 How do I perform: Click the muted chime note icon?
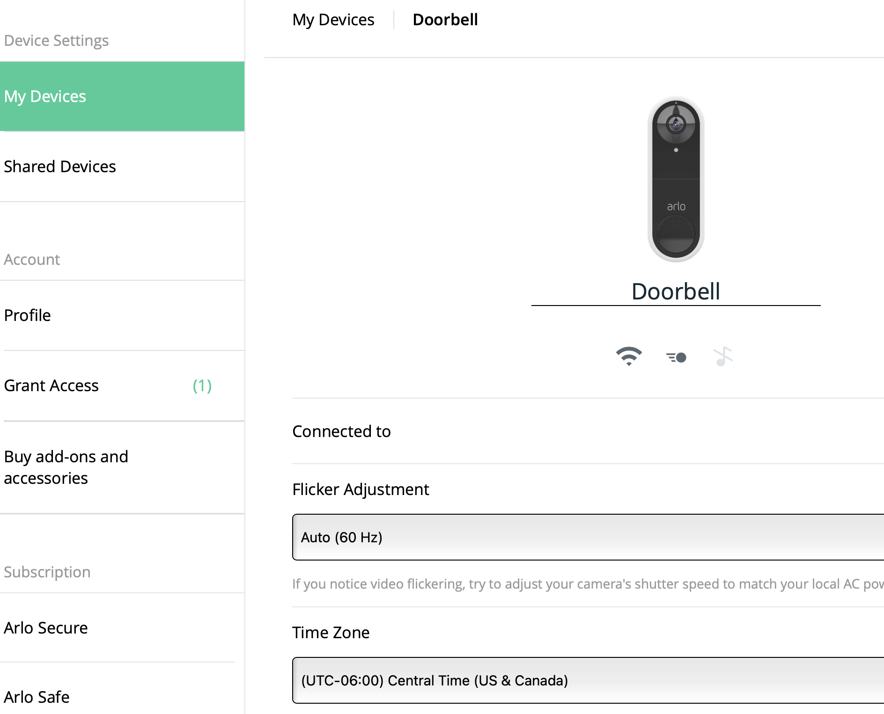pyautogui.click(x=722, y=357)
